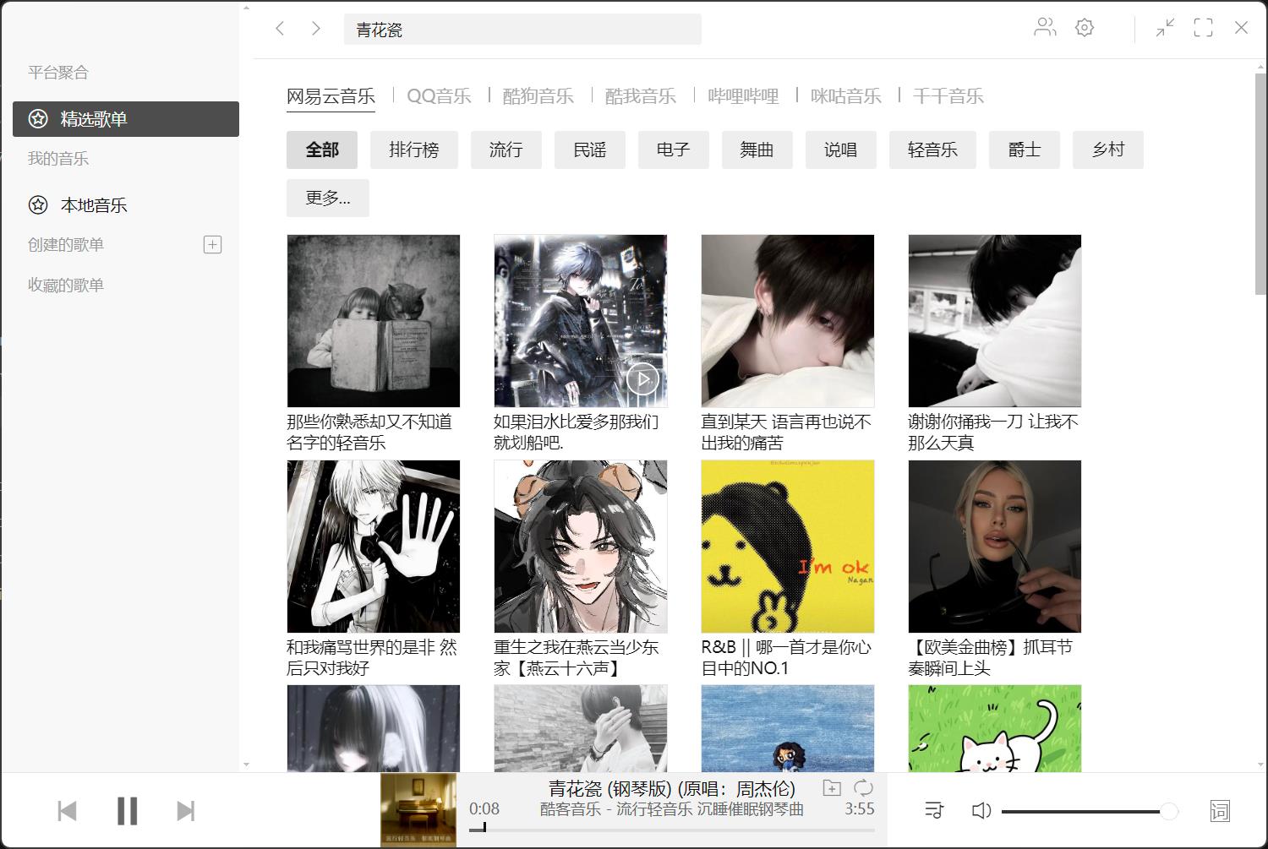
Task: Select the 排行榜 category filter
Action: pyautogui.click(x=414, y=150)
